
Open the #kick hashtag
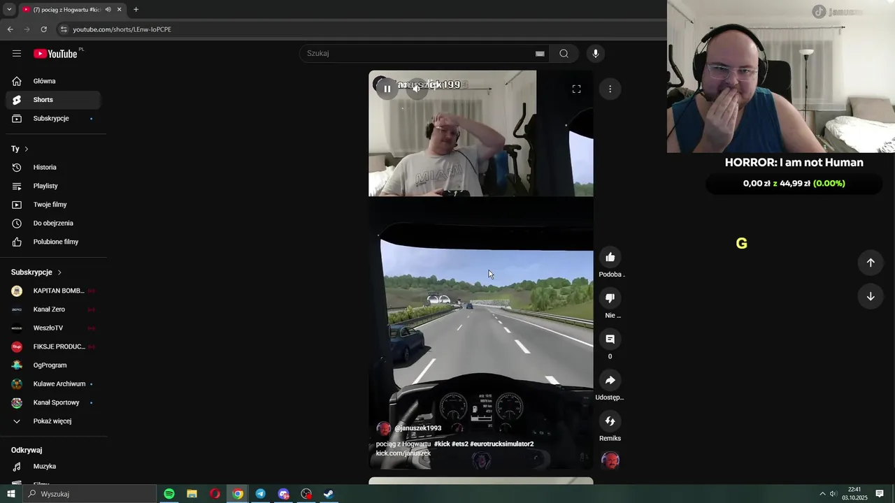(442, 444)
